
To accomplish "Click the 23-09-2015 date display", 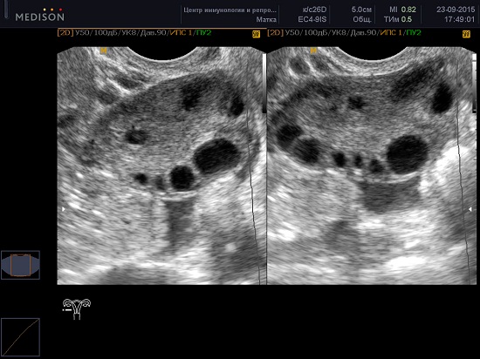I will [456, 10].
